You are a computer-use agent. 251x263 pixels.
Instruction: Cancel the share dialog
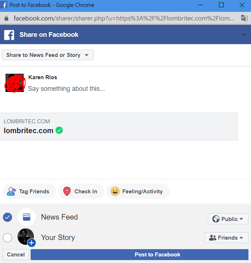(x=16, y=255)
